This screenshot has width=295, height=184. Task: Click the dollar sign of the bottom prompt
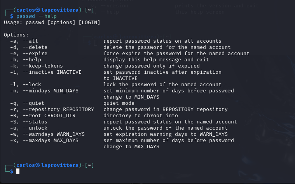(x=12, y=172)
